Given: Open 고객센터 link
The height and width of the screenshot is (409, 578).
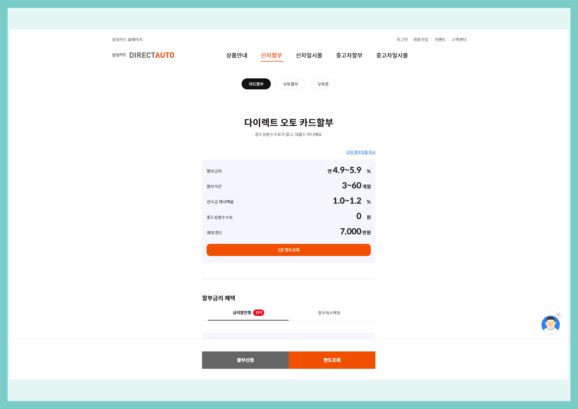Looking at the screenshot, I should (459, 40).
